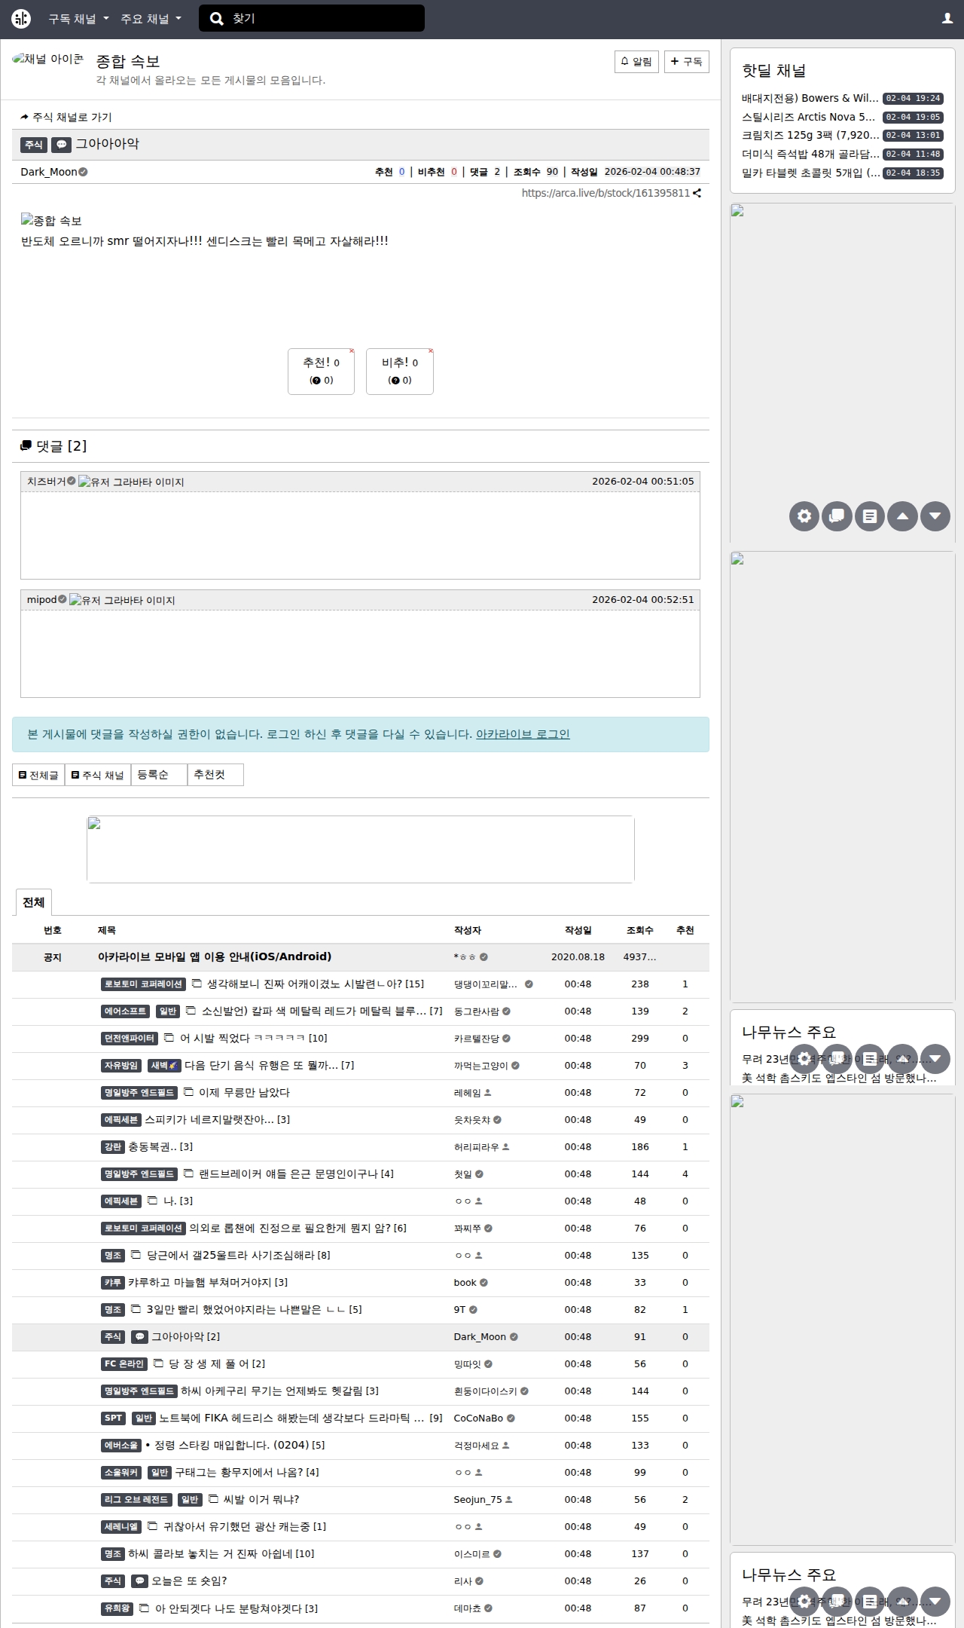The height and width of the screenshot is (1628, 964).
Task: Expand the 주요 채널 dropdown menu
Action: click(x=151, y=19)
